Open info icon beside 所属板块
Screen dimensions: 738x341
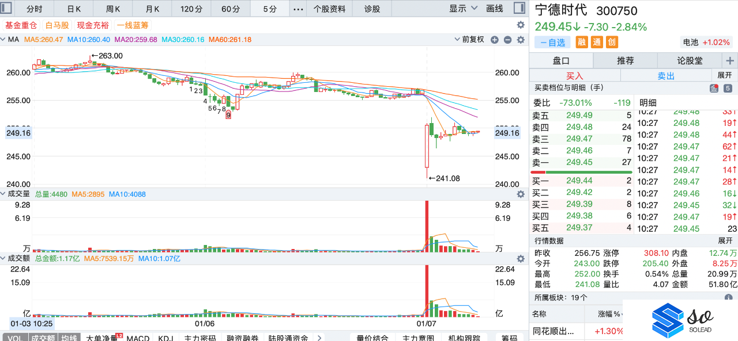click(729, 298)
